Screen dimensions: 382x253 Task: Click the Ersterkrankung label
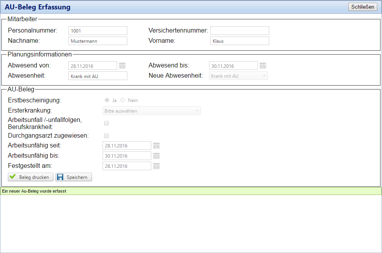[x=30, y=111]
